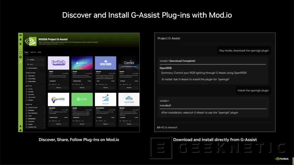Subscribe to the Stock Market plugin
Screen dimensions: 294x165
coord(106,124)
